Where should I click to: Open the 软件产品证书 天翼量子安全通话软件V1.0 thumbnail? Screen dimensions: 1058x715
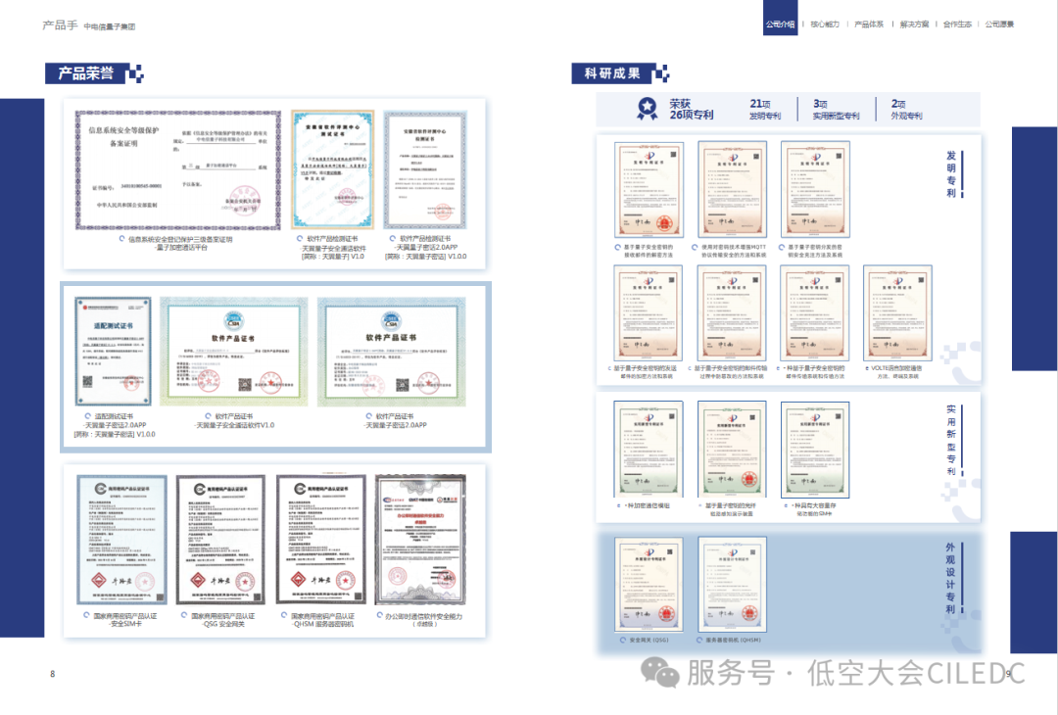click(x=233, y=351)
